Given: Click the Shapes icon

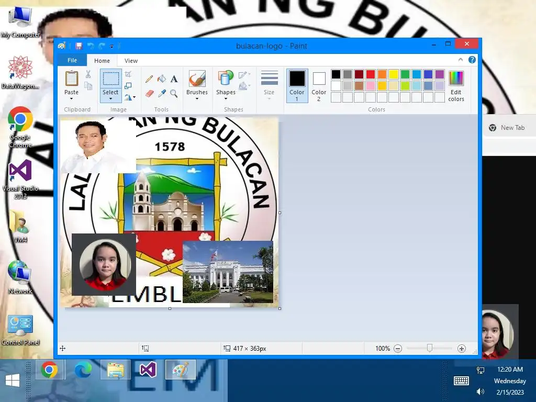Looking at the screenshot, I should click(226, 79).
